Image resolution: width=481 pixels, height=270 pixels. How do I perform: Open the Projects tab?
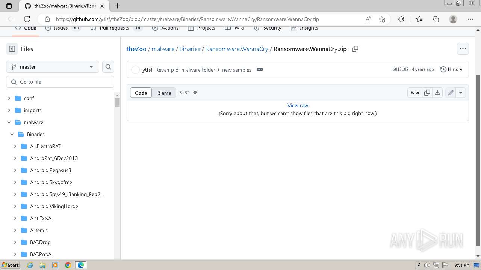[201, 28]
